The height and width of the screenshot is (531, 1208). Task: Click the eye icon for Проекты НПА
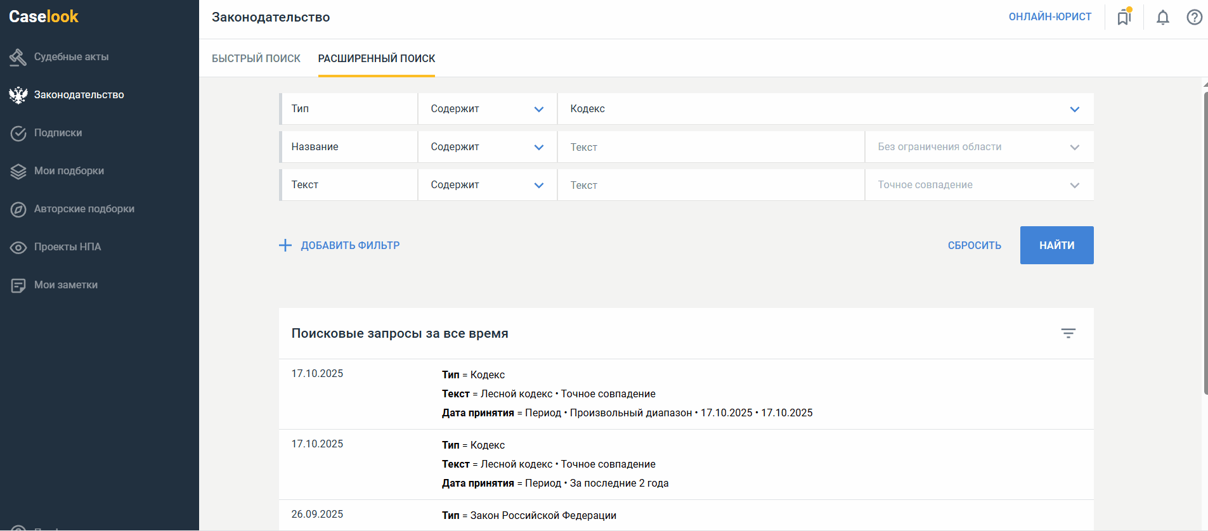point(18,247)
